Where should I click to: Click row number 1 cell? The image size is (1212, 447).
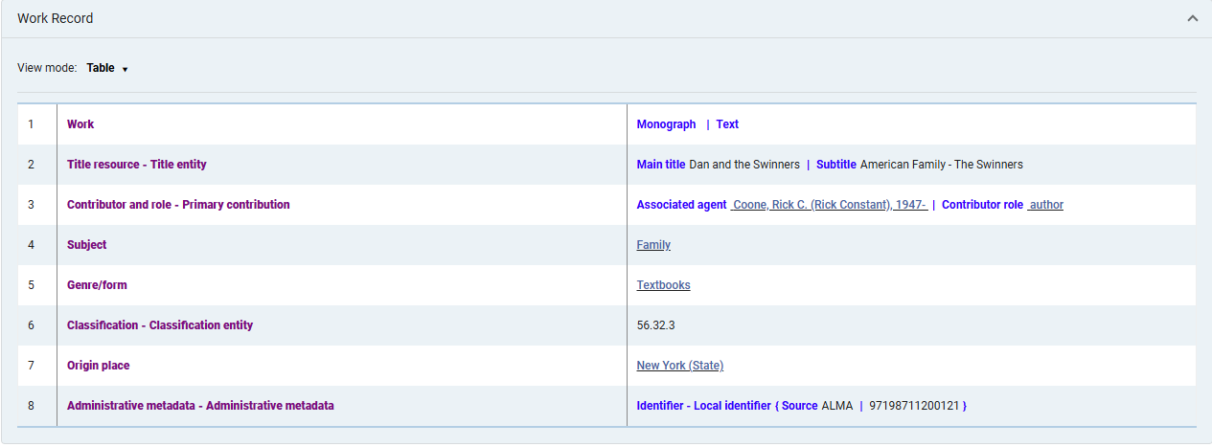click(x=36, y=124)
